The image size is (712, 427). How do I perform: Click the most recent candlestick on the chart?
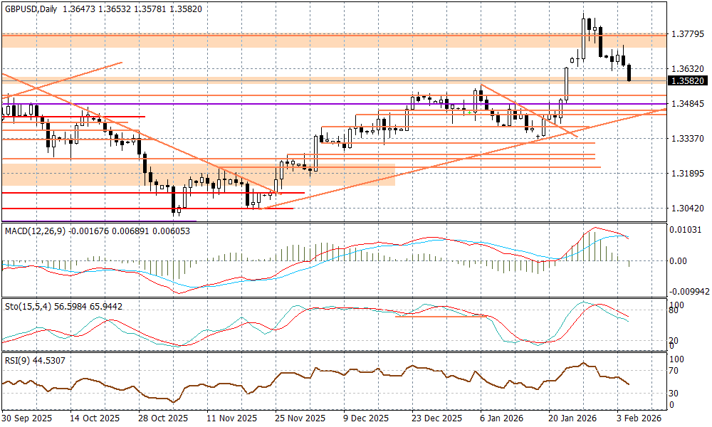(629, 73)
